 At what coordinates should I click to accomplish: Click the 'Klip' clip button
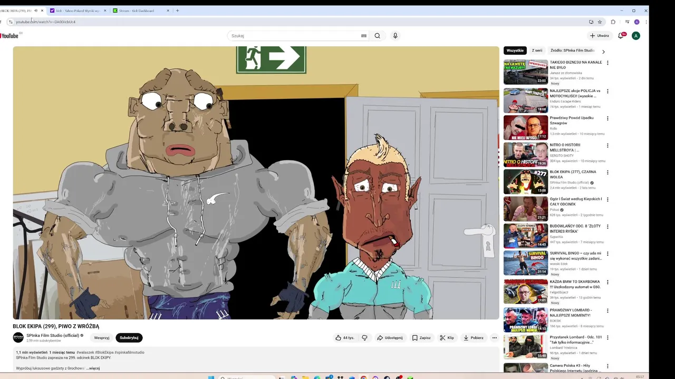(447, 338)
